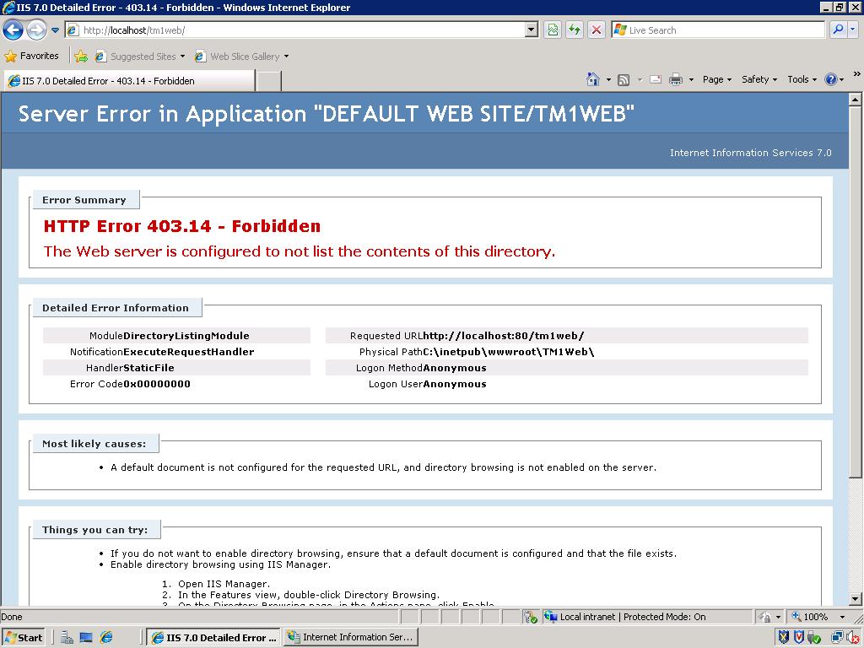
Task: Select the IIS 7.0 Detailed Error tab
Action: click(129, 81)
